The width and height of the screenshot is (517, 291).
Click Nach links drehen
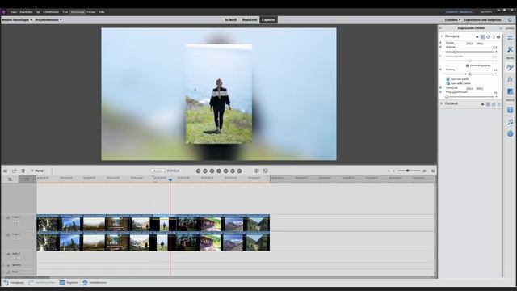pyautogui.click(x=457, y=79)
